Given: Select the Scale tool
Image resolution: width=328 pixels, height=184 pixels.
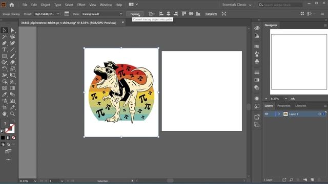Looking at the screenshot, I should coord(12,68).
